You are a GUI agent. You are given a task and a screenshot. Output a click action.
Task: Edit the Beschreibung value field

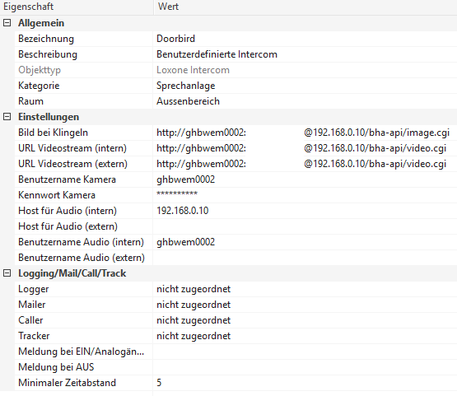pos(305,54)
